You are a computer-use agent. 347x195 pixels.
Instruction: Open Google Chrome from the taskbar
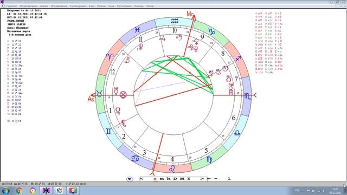(x=20, y=191)
